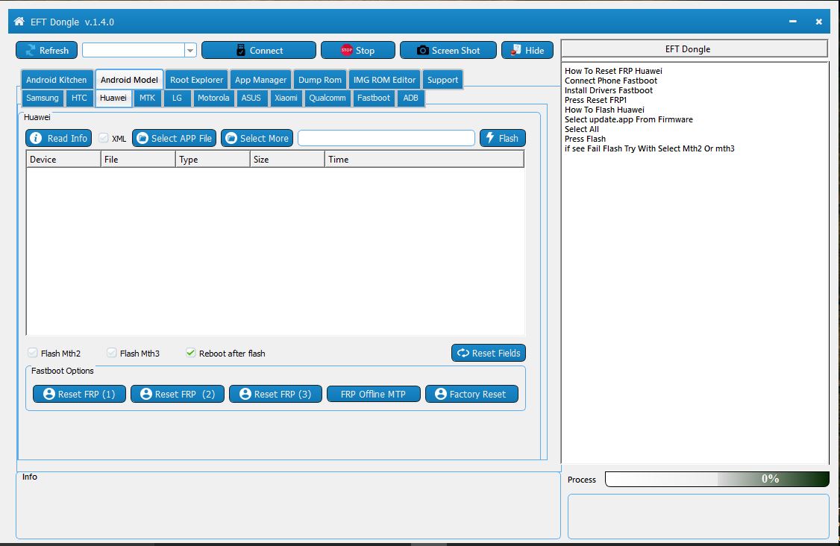Select the Android Model tab

point(129,80)
